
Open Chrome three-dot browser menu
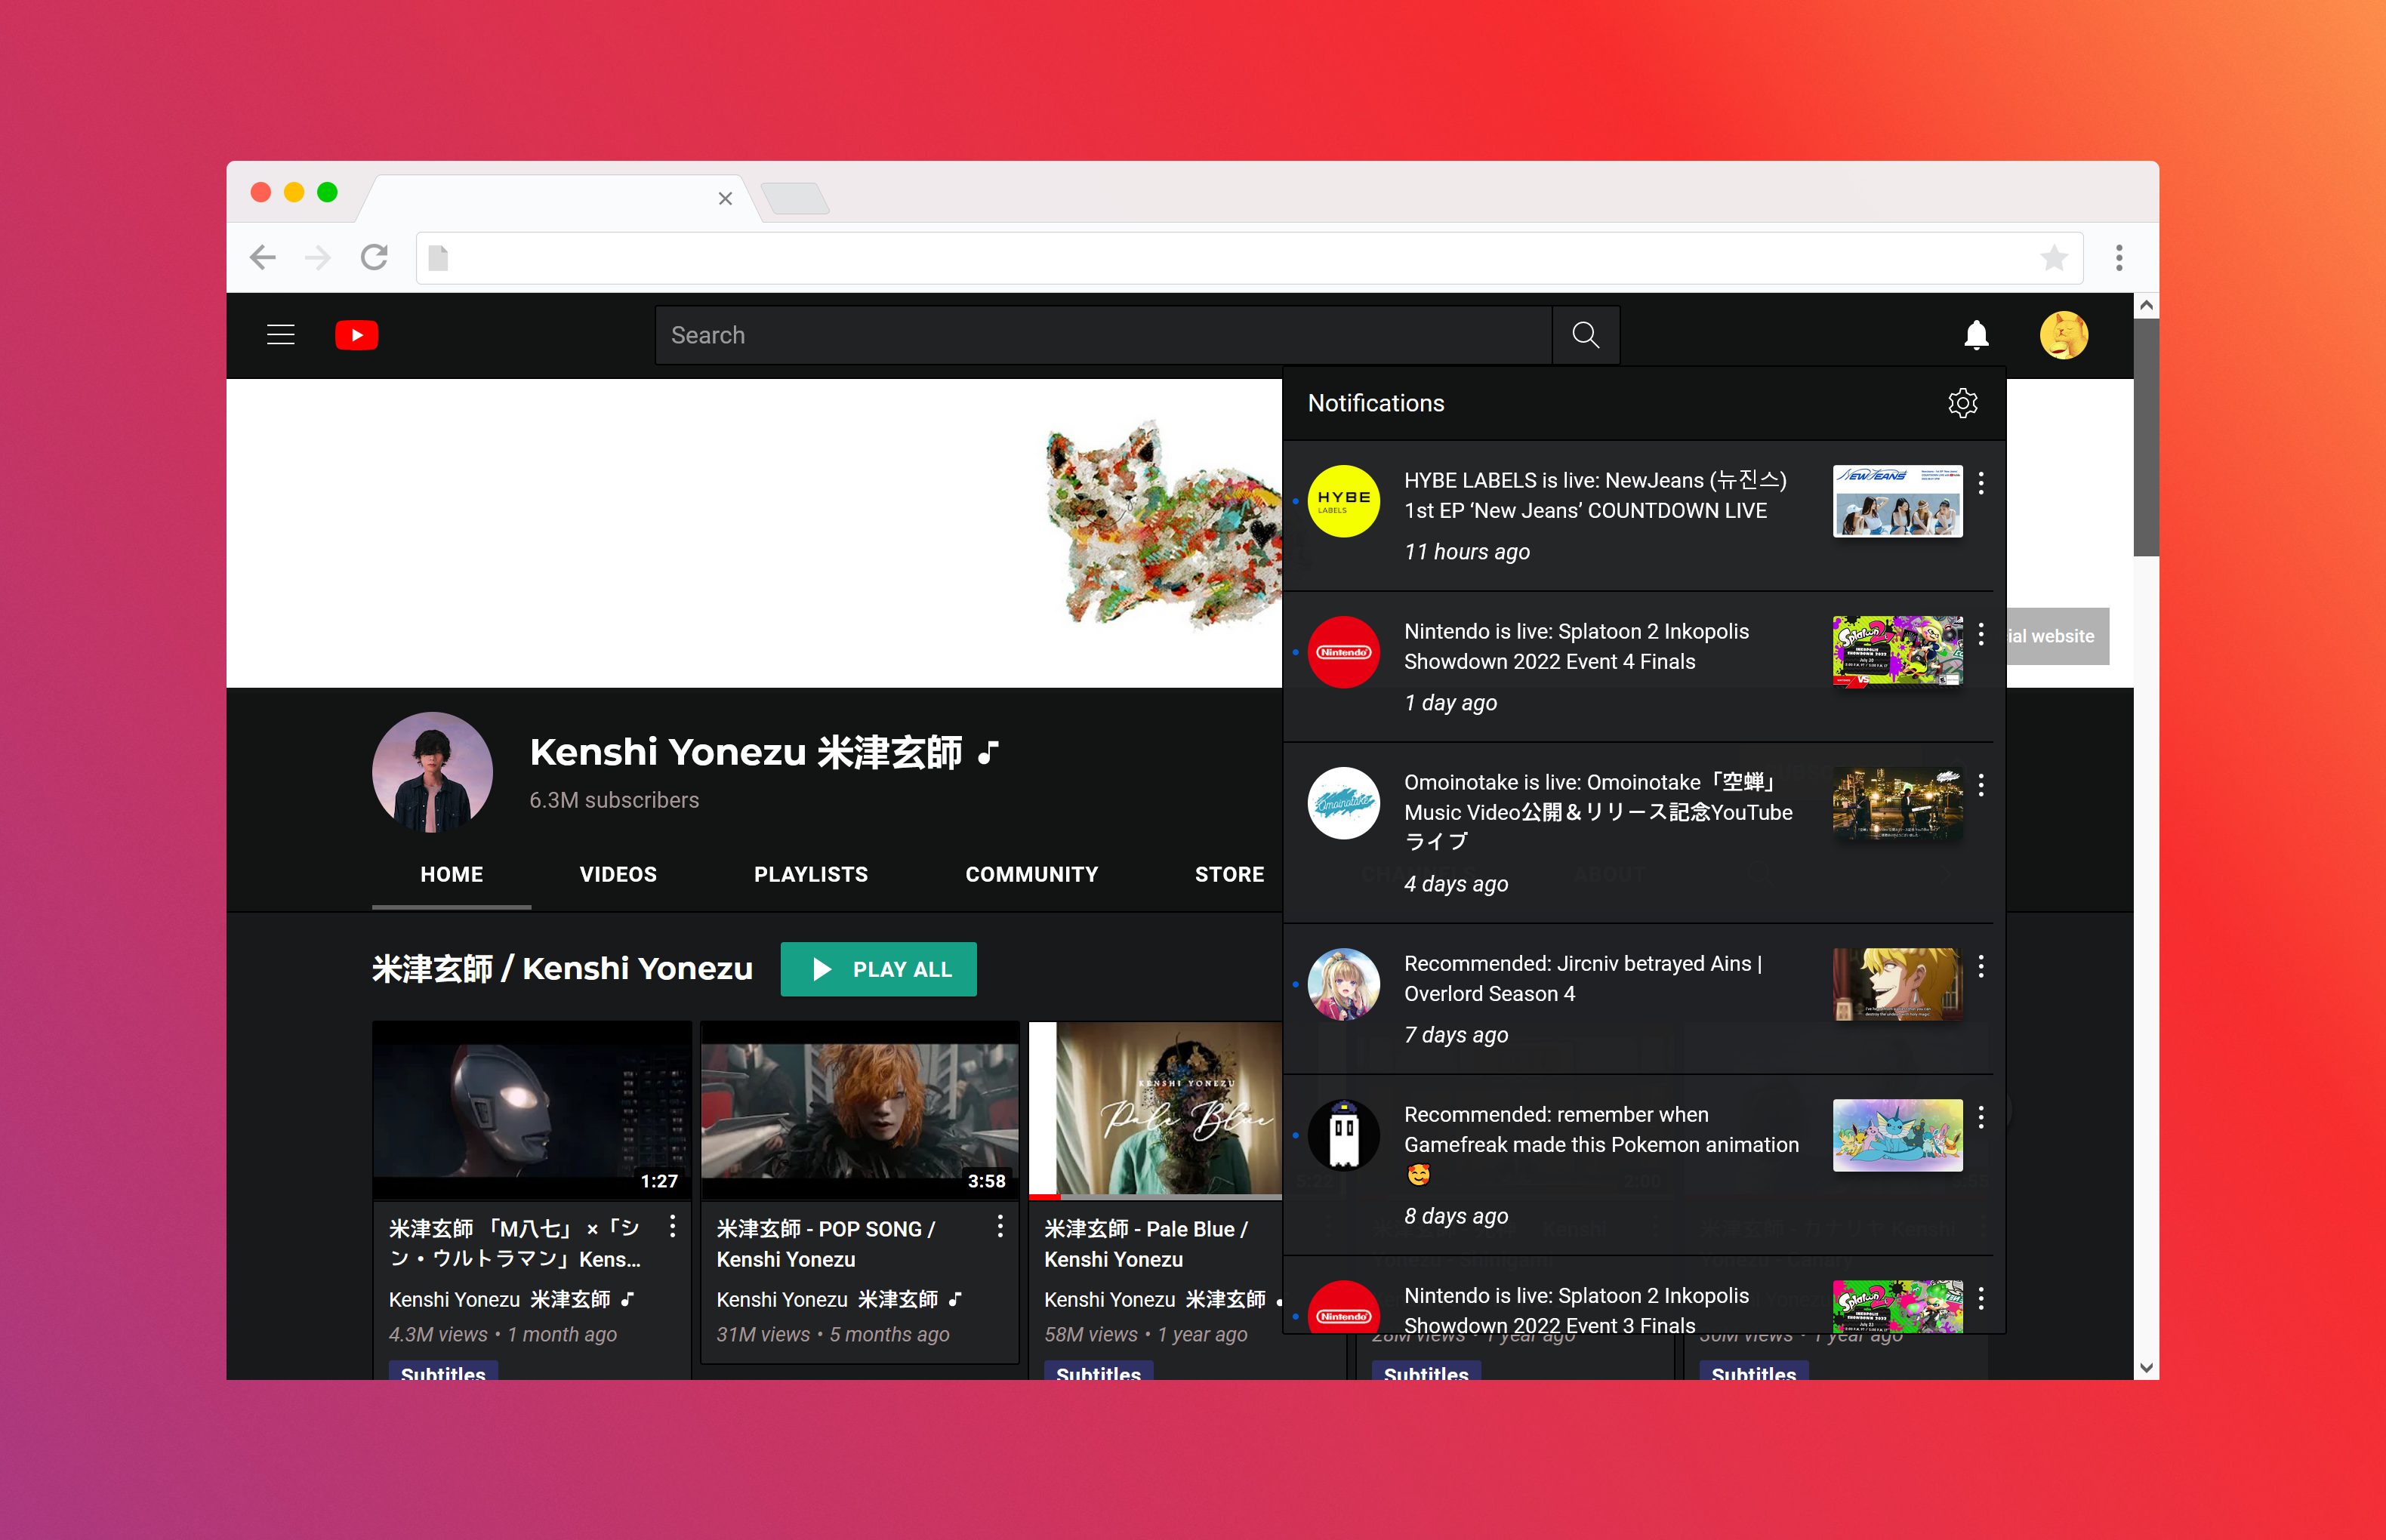click(x=2119, y=258)
